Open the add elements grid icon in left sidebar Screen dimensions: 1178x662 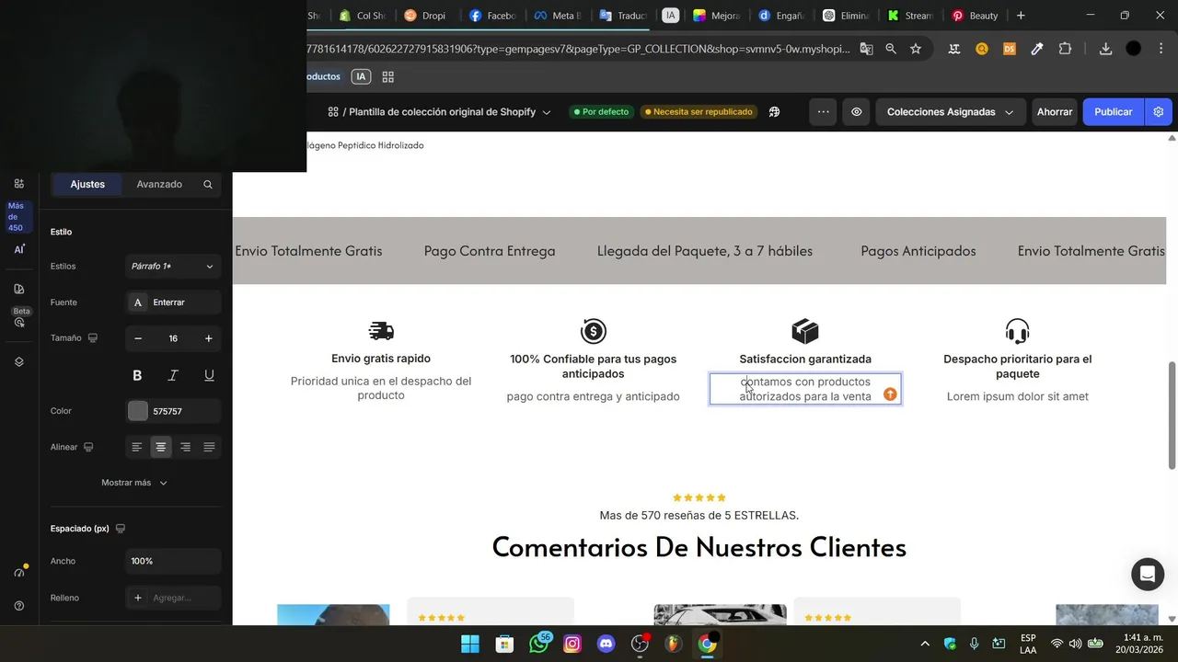18,184
